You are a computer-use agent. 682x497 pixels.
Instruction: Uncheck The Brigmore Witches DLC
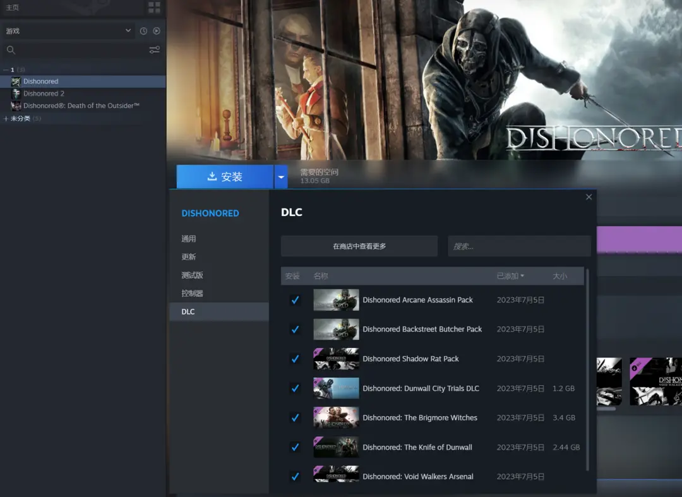(295, 418)
